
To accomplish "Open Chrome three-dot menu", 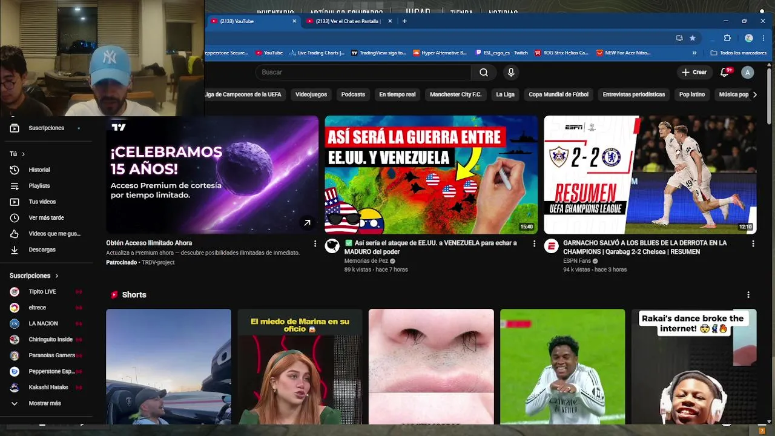I will point(763,38).
